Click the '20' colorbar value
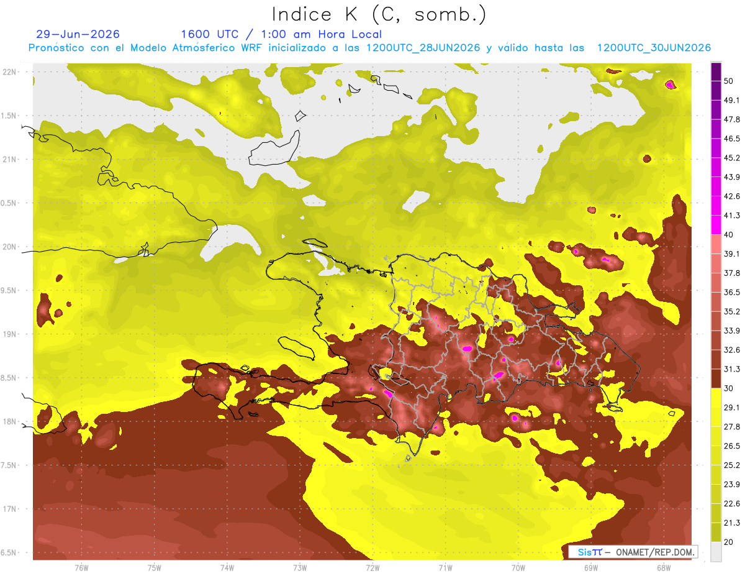This screenshot has width=745, height=576. pos(729,542)
